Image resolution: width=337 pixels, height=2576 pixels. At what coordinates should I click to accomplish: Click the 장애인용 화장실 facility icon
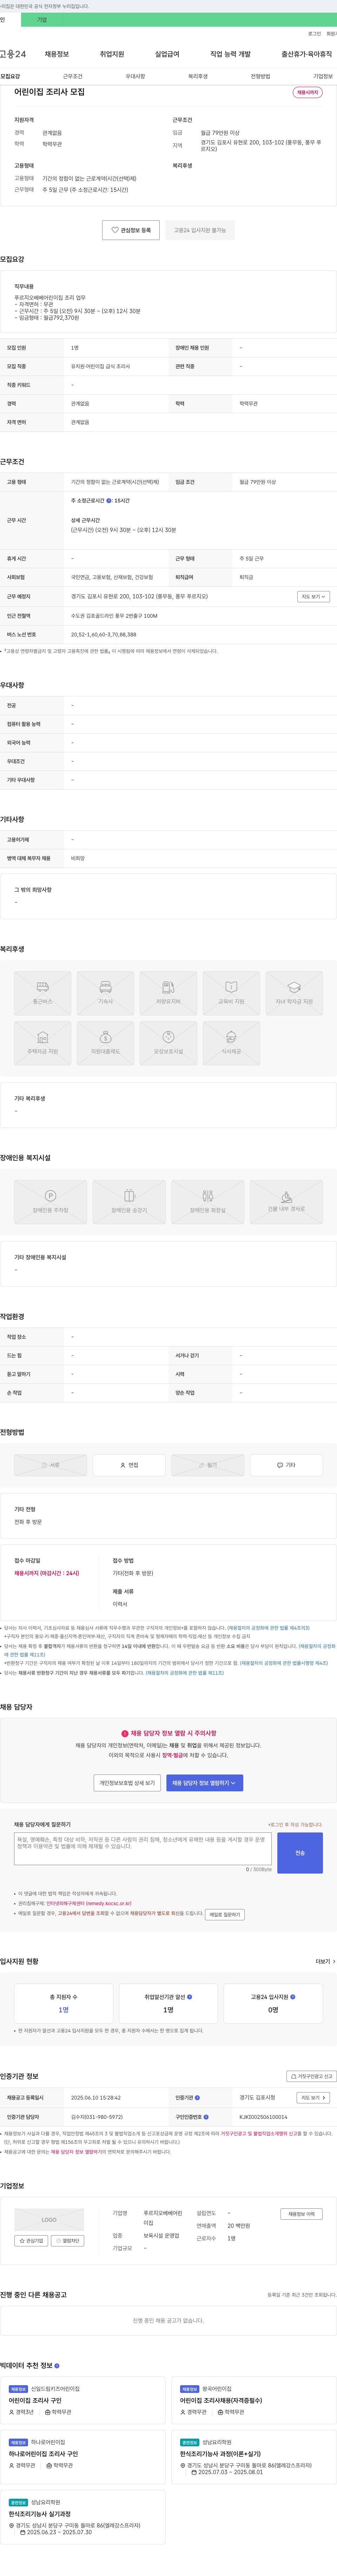tap(208, 1202)
